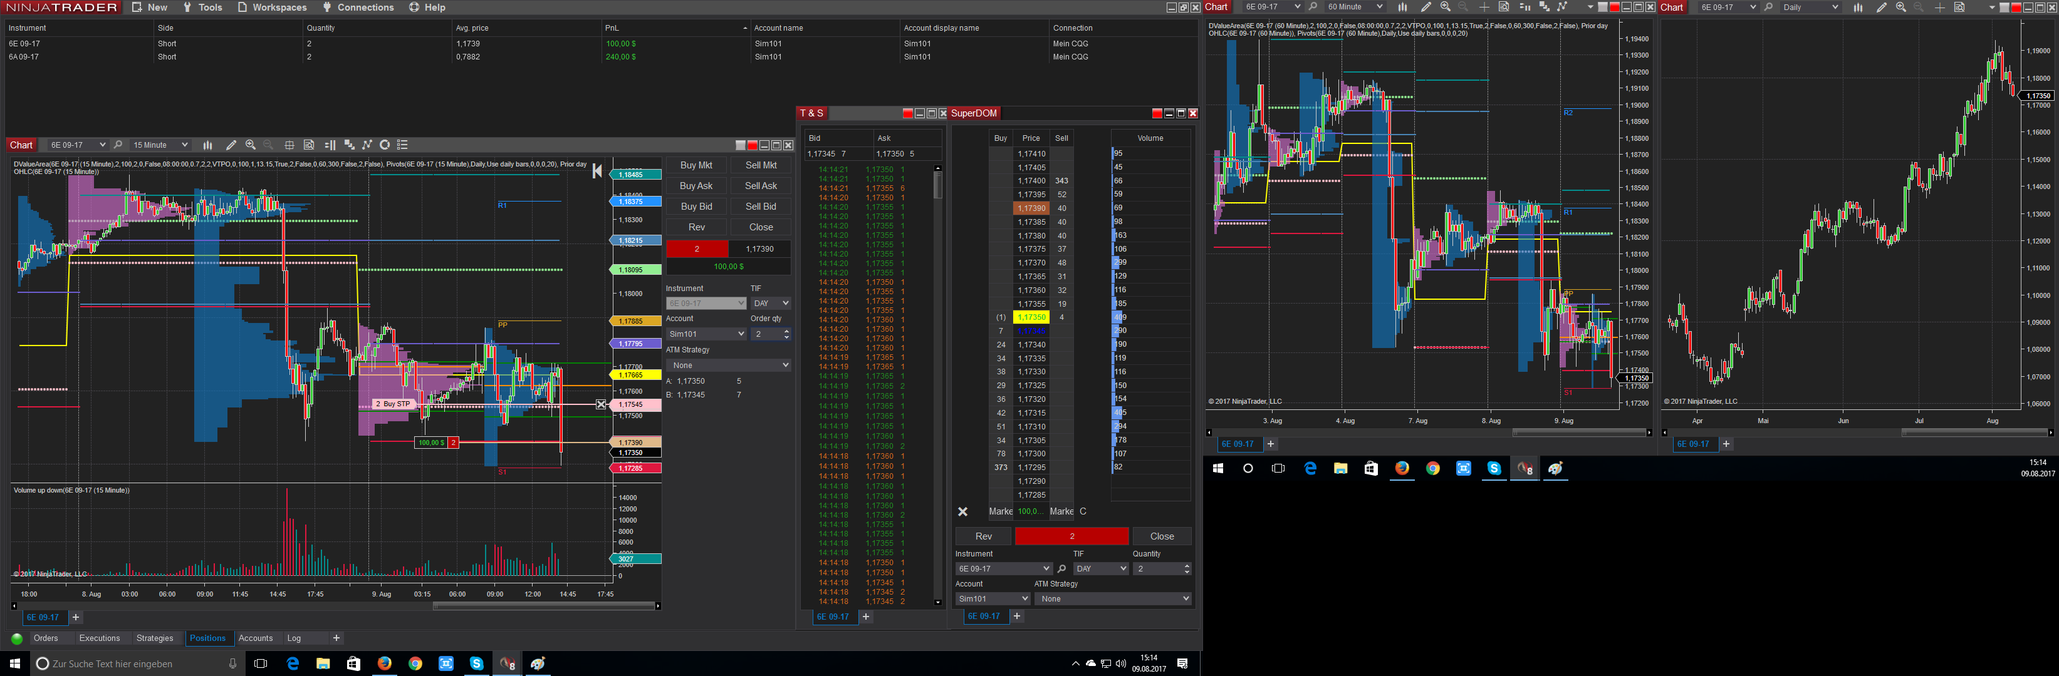Enable crosshair in the 15 Minute chart toolbar

pyautogui.click(x=289, y=145)
